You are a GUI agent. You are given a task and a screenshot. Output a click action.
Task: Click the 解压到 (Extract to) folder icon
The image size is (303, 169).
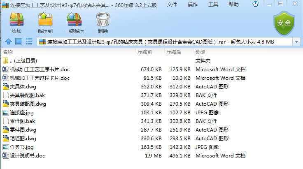[x=45, y=19]
